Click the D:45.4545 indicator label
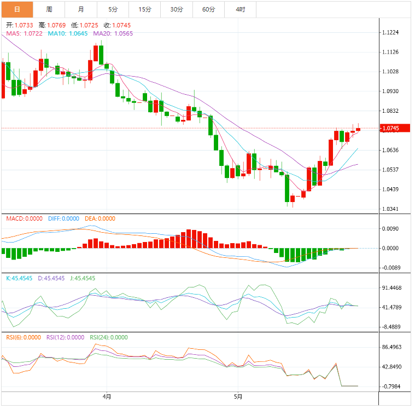 tap(51, 278)
